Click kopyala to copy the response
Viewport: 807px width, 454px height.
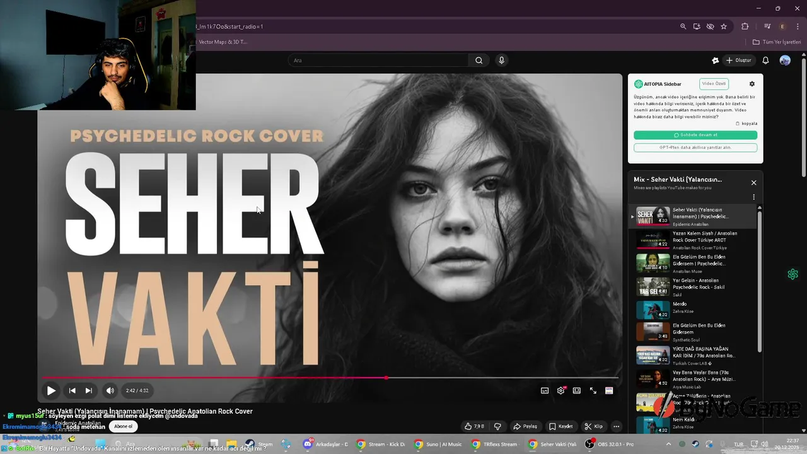[x=746, y=124]
